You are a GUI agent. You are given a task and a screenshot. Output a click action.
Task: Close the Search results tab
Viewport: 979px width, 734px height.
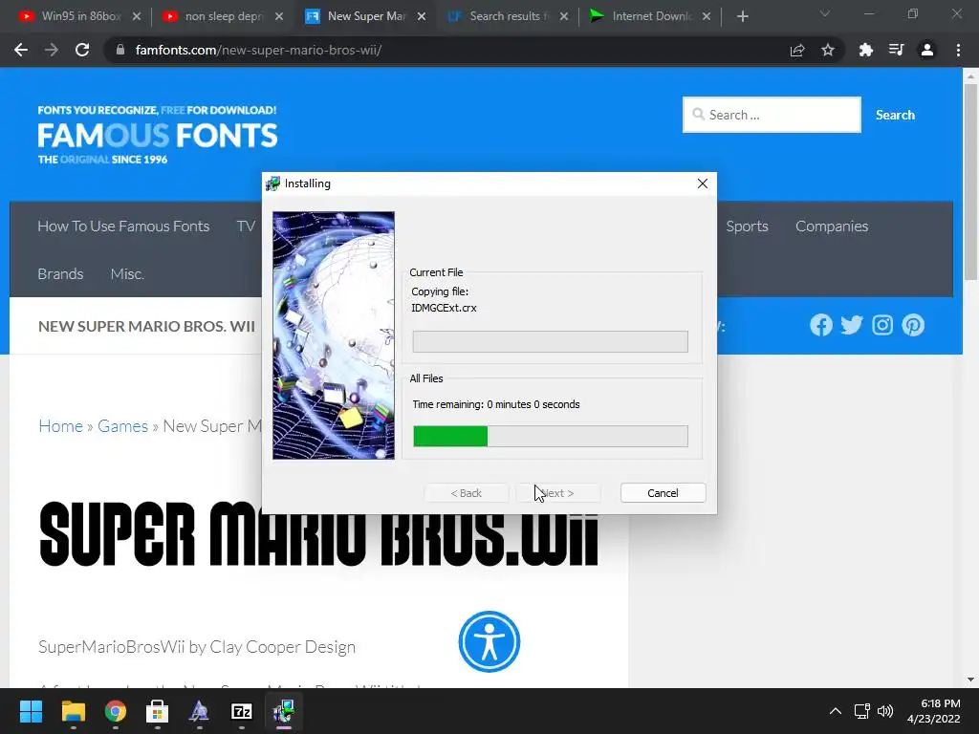tap(564, 16)
